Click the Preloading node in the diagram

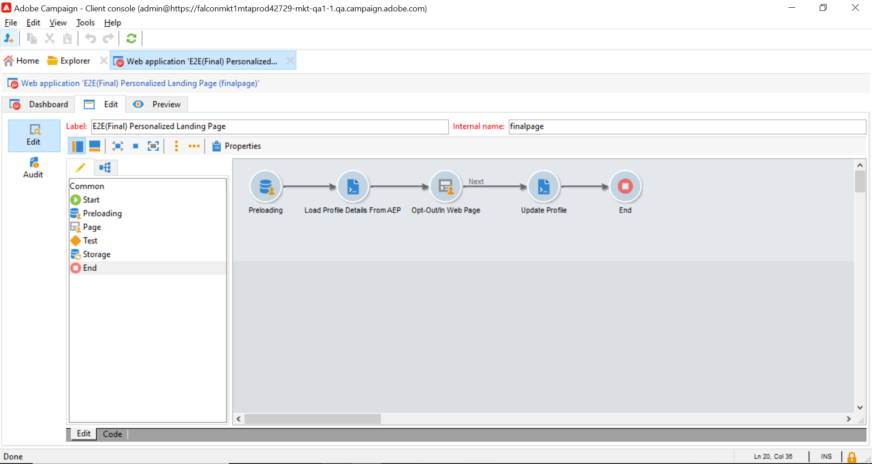pyautogui.click(x=266, y=187)
